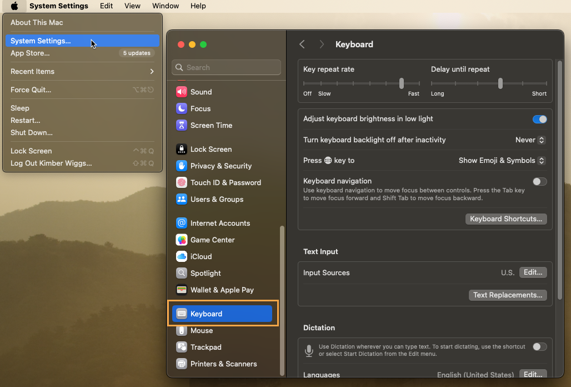This screenshot has width=571, height=387.
Task: Click the Lock Screen padlock icon
Action: pyautogui.click(x=181, y=149)
